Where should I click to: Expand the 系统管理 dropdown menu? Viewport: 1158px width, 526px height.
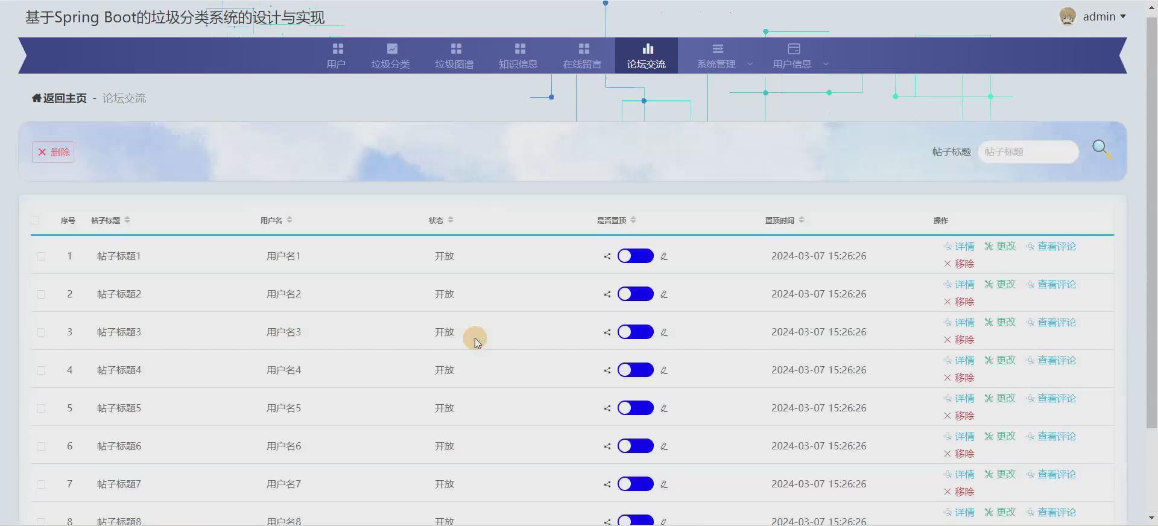point(724,55)
